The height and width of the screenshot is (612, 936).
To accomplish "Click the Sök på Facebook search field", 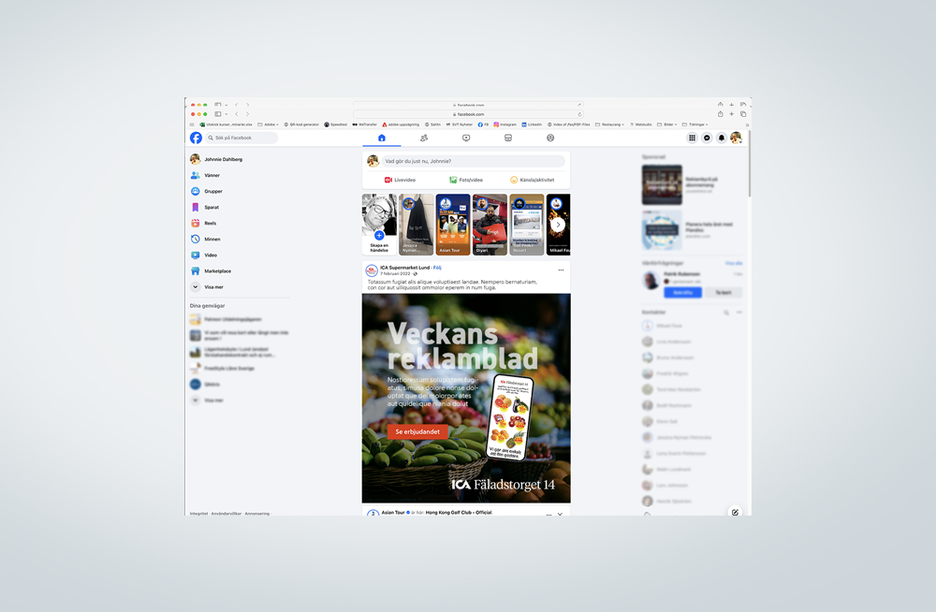I will point(243,138).
